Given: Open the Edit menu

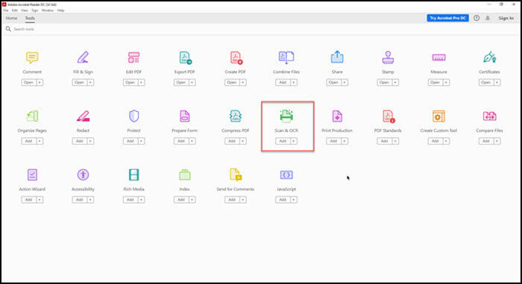Looking at the screenshot, I should point(15,10).
